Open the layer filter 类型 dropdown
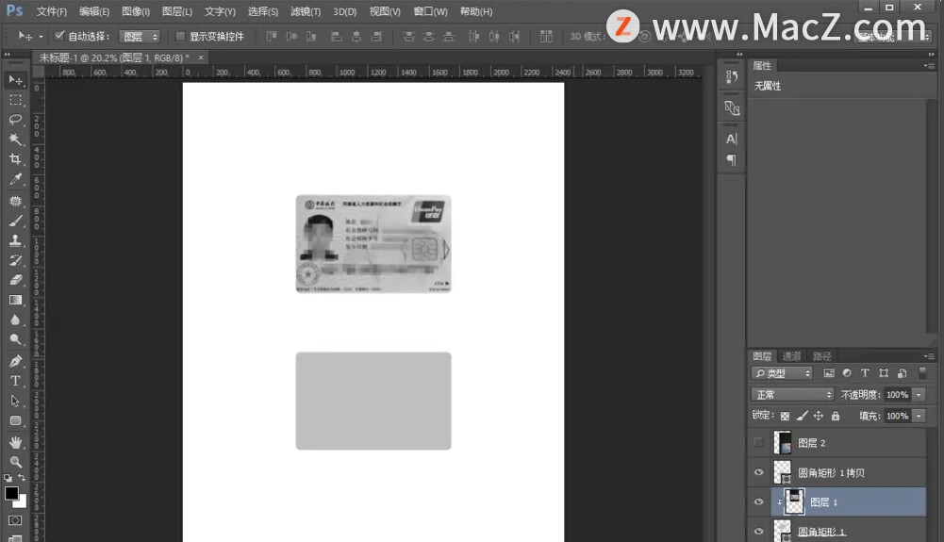 coord(782,373)
